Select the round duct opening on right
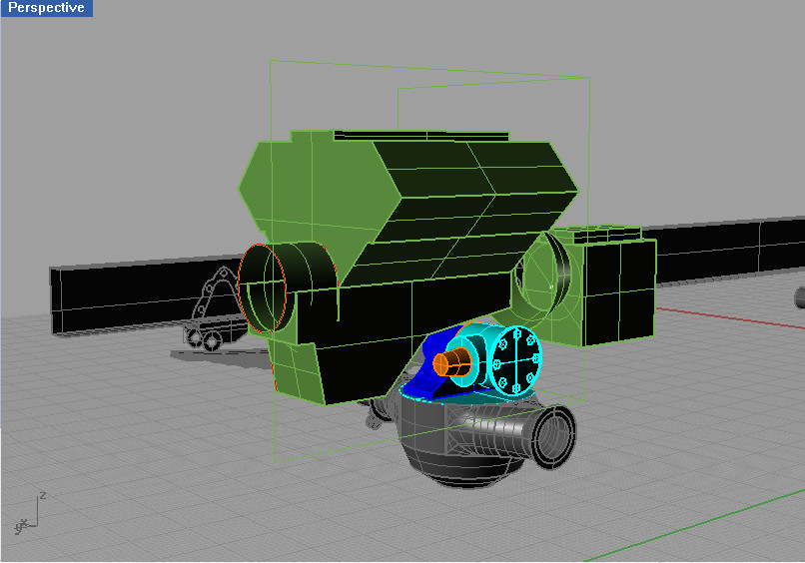The height and width of the screenshot is (563, 805). point(544,278)
